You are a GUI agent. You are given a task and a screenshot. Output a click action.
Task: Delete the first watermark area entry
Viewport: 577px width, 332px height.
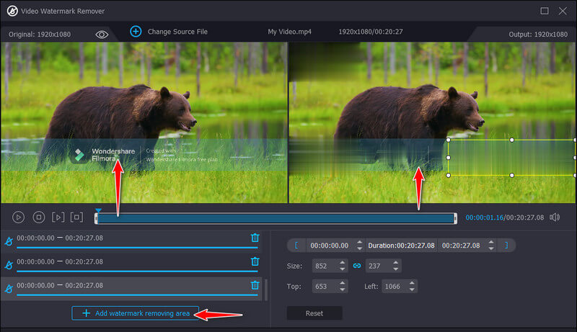(x=255, y=238)
